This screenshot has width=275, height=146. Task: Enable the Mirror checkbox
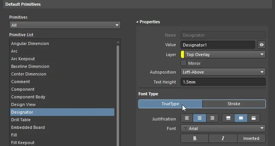[x=184, y=63]
